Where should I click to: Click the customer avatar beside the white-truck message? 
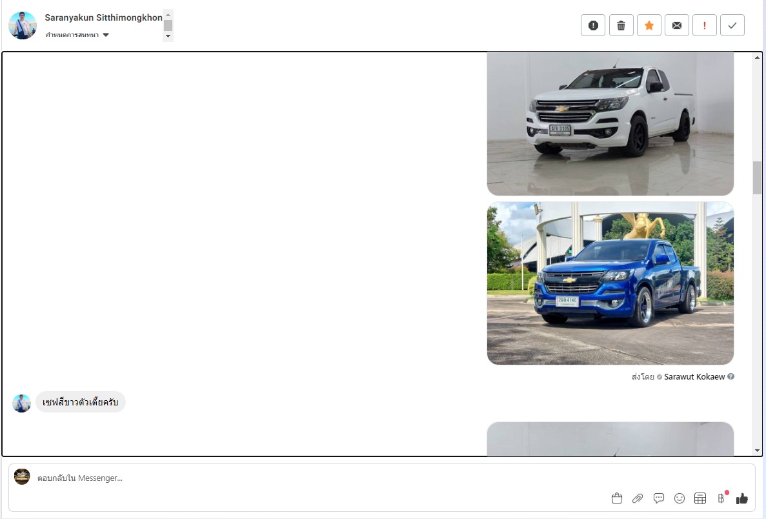click(21, 403)
